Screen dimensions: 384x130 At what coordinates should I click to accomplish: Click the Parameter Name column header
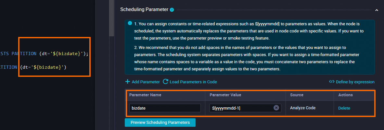pos(145,95)
